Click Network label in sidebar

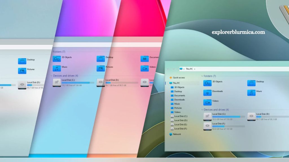coord(177,134)
